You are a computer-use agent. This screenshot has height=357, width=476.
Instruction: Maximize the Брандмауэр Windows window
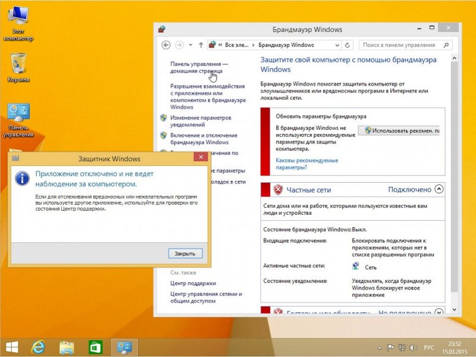(432, 28)
